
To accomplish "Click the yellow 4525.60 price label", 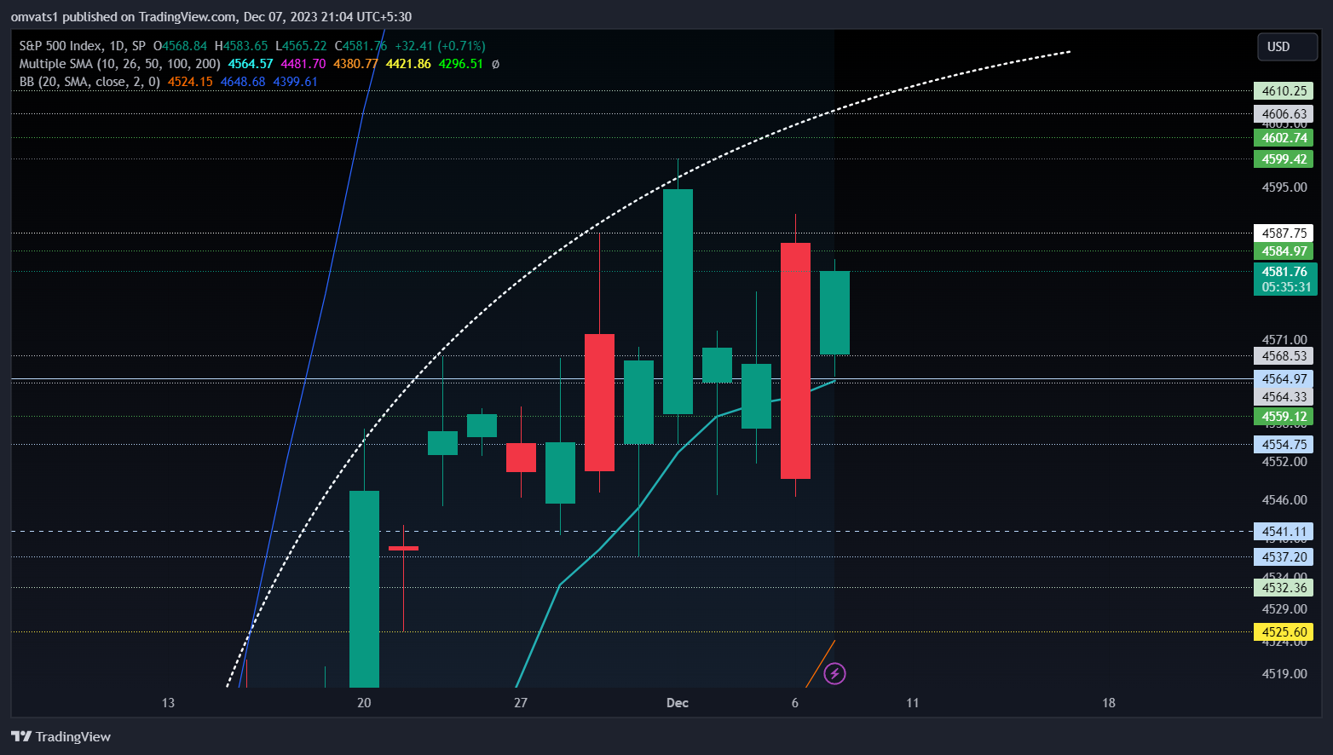I will click(1284, 632).
